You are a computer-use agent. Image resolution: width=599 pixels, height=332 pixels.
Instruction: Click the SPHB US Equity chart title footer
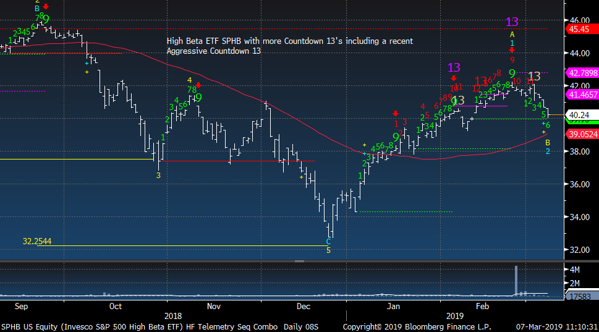159,326
